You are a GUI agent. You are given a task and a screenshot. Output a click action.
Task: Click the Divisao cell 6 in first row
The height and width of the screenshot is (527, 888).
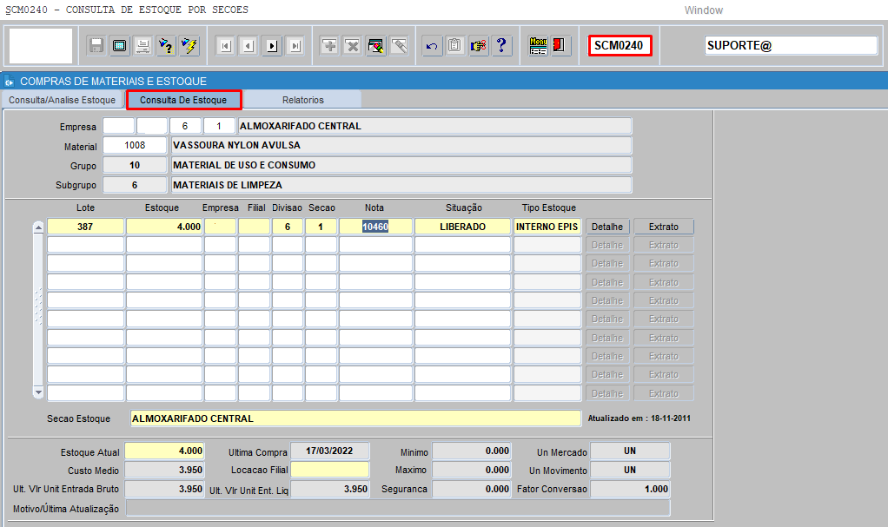[288, 227]
